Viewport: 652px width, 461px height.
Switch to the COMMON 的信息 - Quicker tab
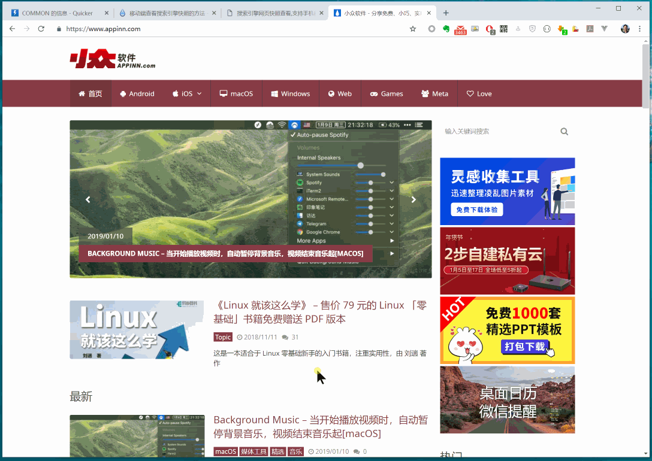pos(57,13)
